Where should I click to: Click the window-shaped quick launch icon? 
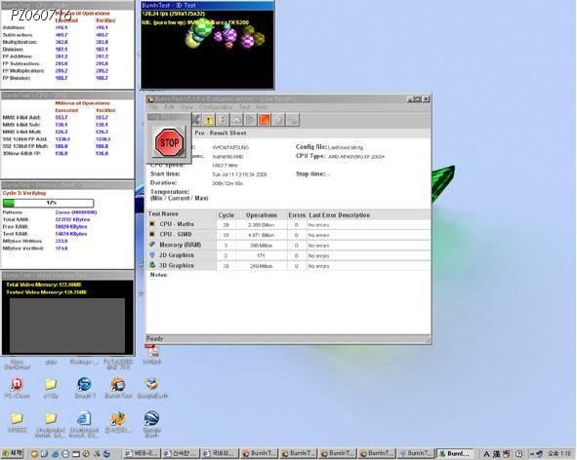(76, 454)
